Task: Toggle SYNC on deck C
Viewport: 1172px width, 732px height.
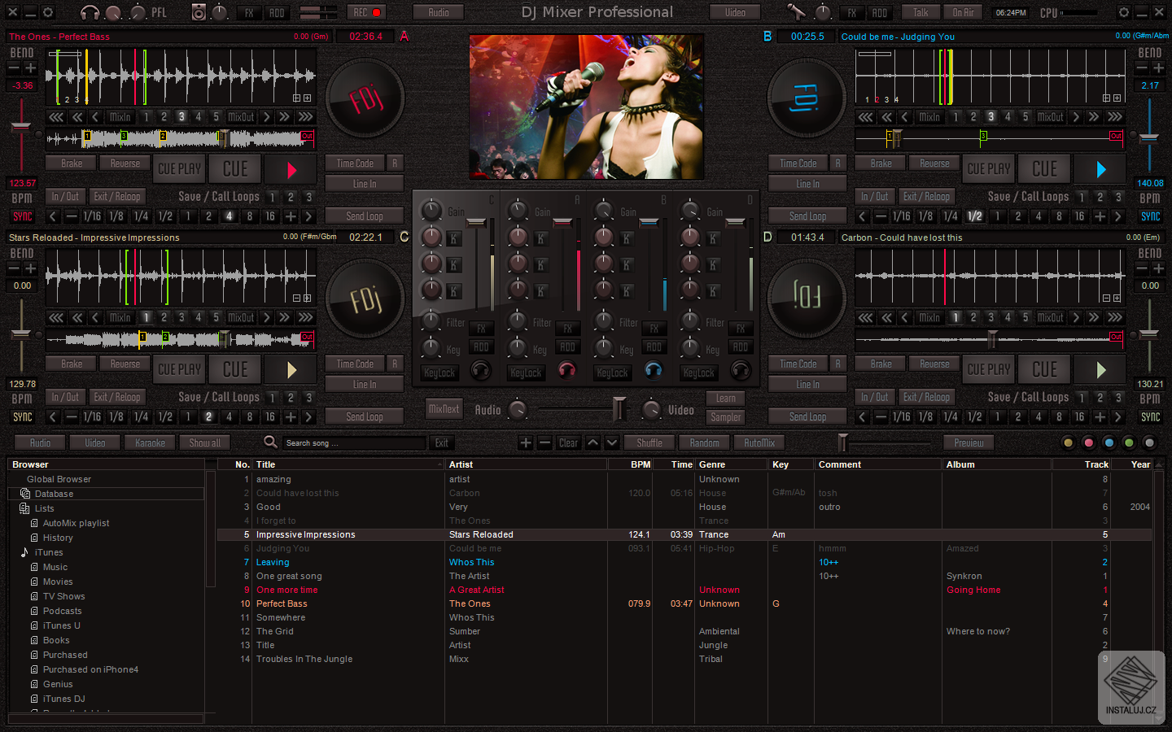Action: [x=23, y=417]
